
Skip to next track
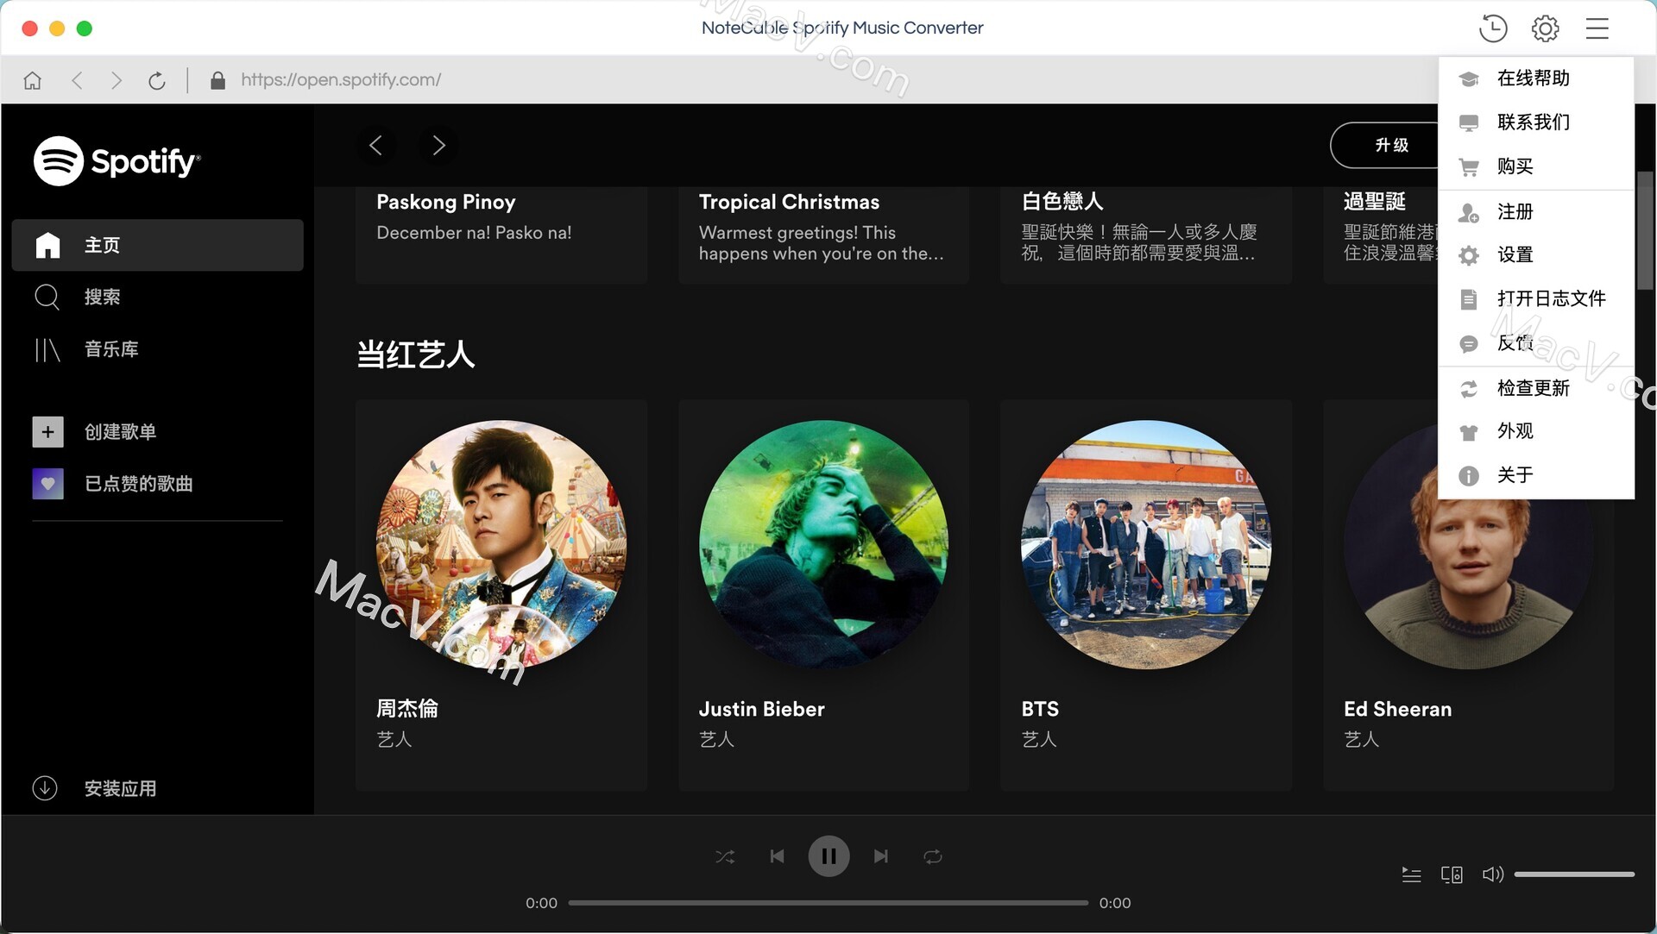[880, 856]
